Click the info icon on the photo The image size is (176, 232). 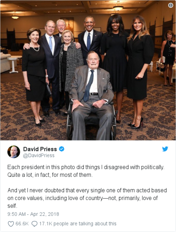[171, 6]
